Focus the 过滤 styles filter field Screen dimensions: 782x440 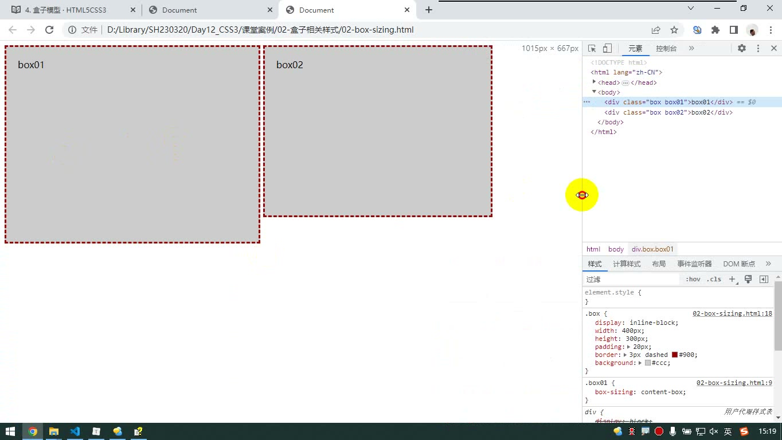pos(632,279)
